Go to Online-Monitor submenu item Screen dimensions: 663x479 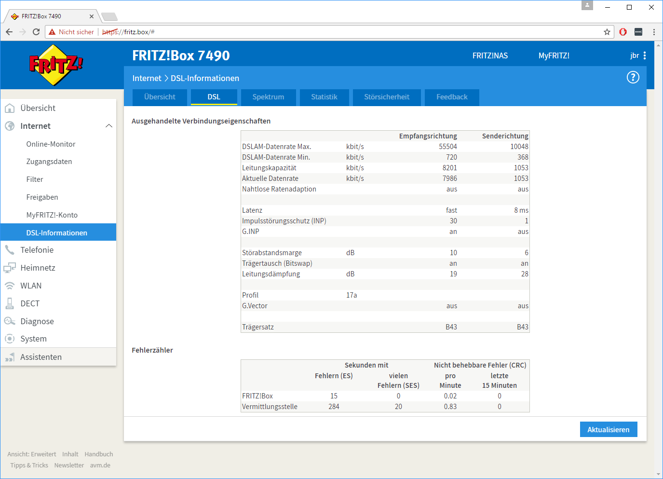pos(51,144)
